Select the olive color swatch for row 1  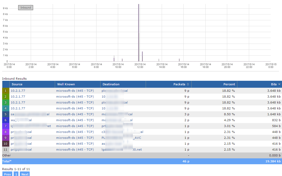click(x=6, y=91)
